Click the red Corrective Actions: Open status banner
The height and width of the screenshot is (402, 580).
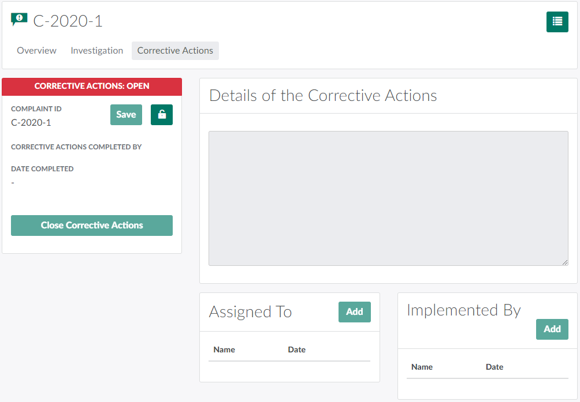92,87
